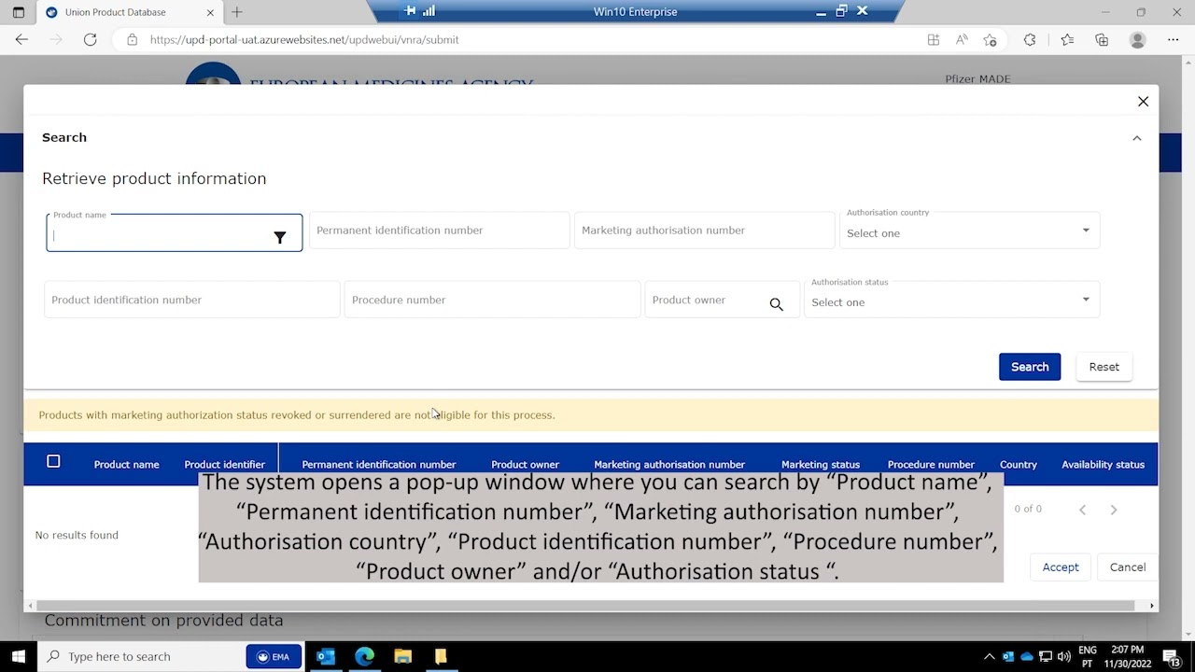
Task: Sort by Permanent identification number column header
Action: pyautogui.click(x=378, y=464)
